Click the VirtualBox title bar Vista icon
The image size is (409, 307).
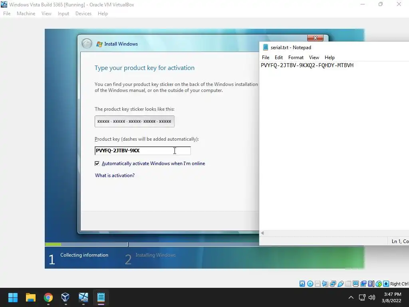point(4,4)
